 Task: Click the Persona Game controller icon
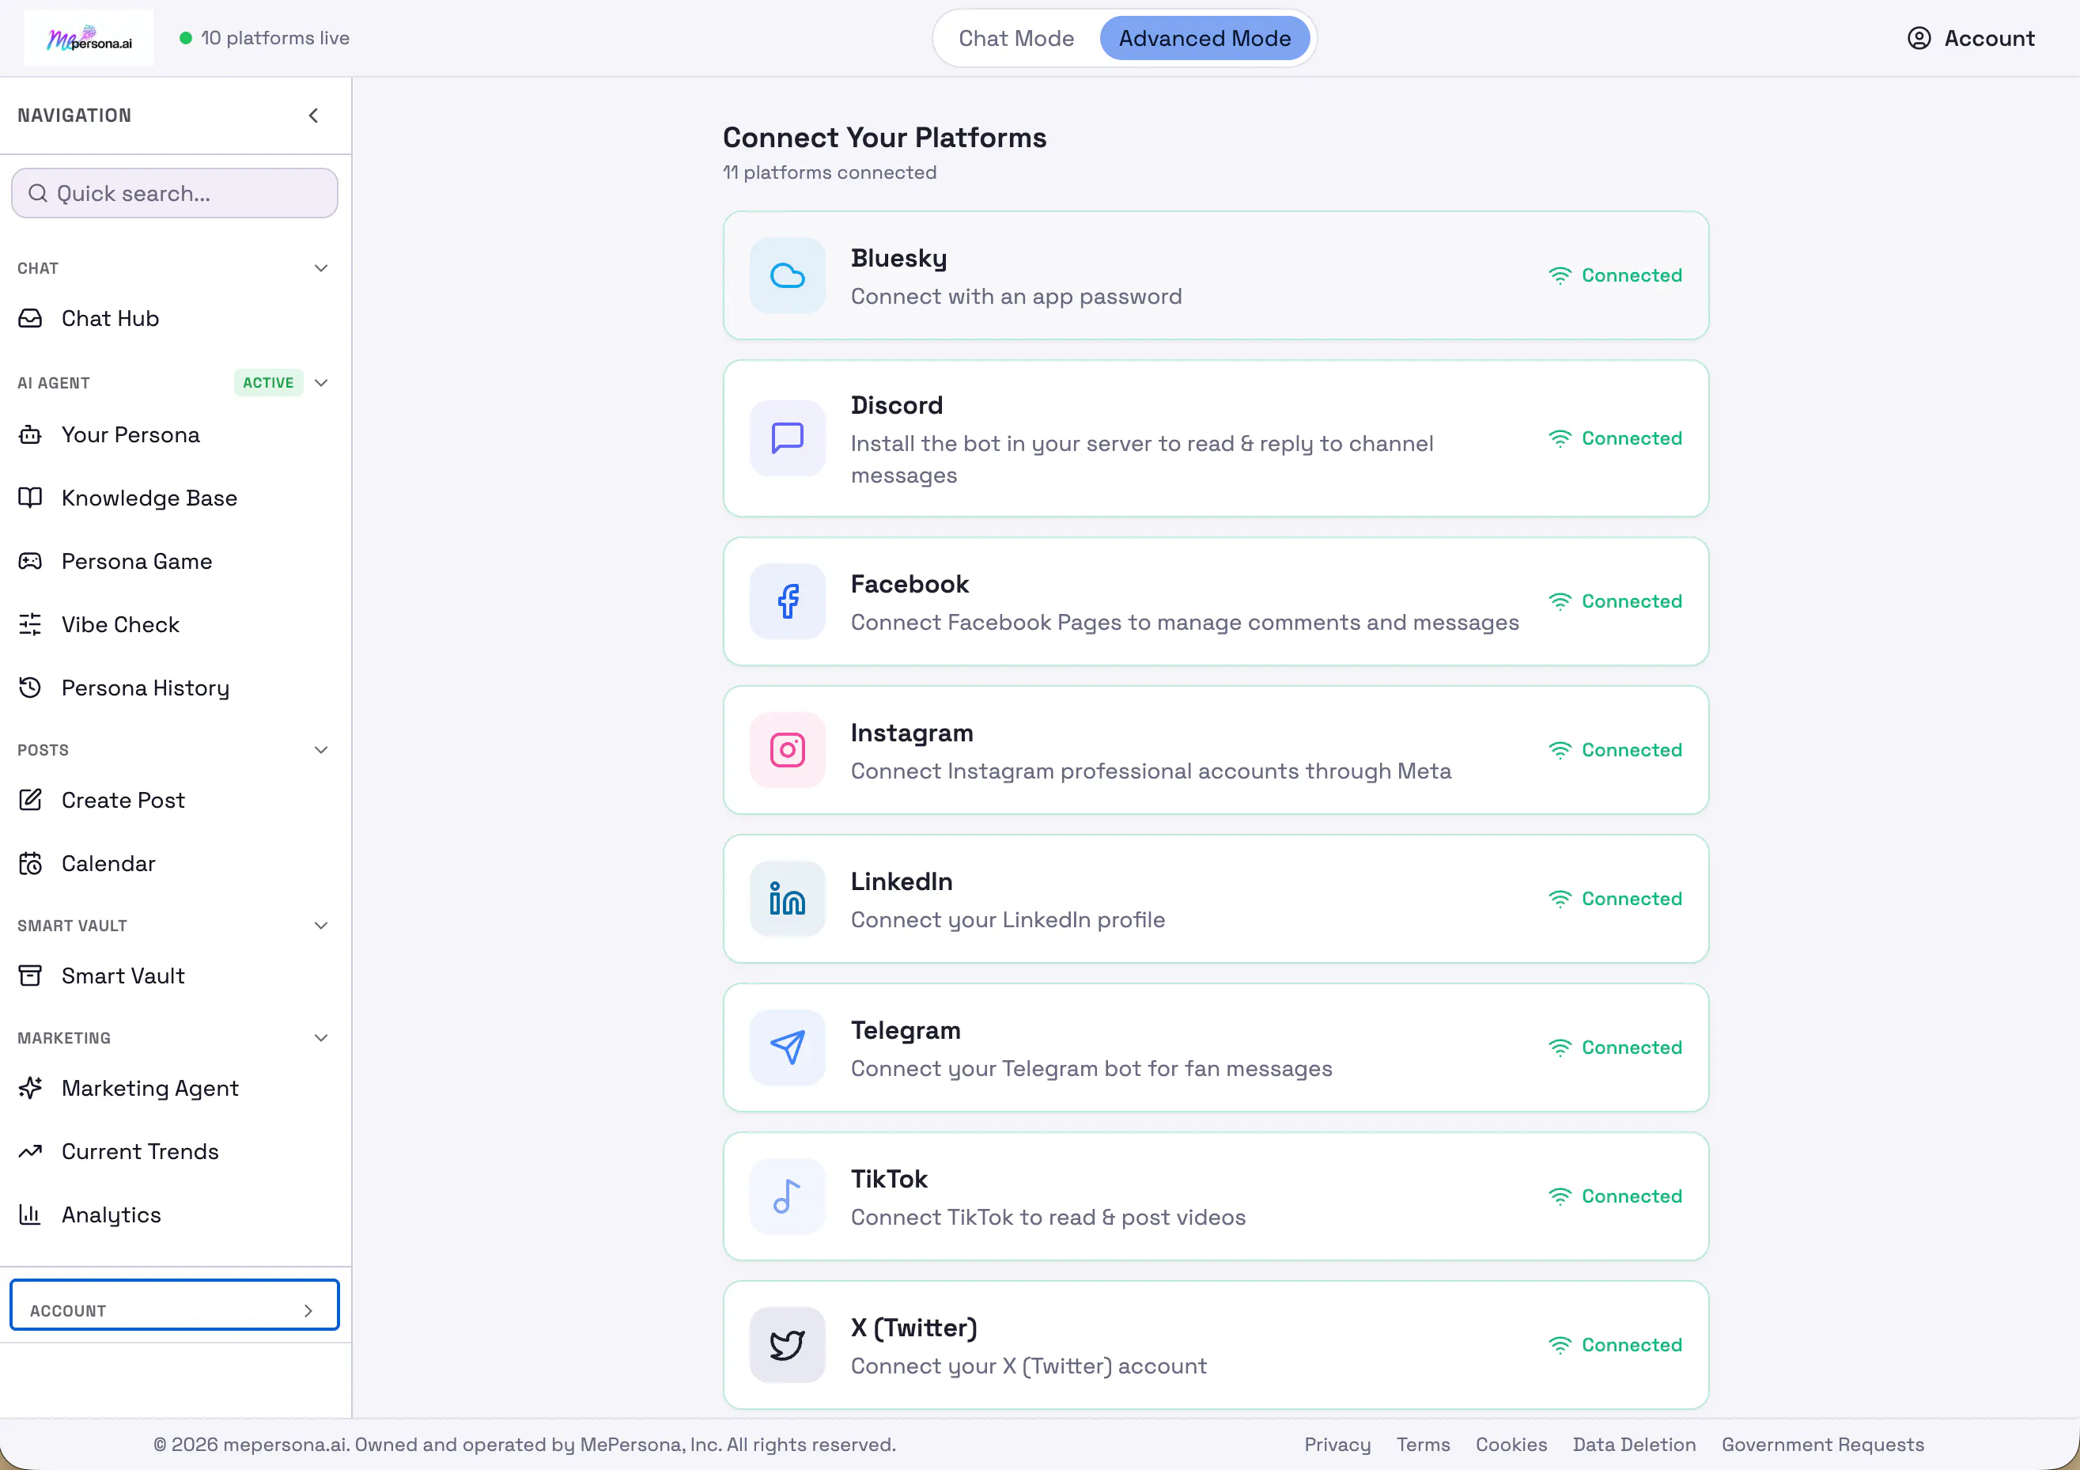(x=30, y=561)
